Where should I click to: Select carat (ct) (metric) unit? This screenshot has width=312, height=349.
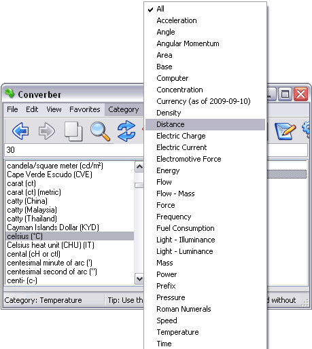pos(69,192)
